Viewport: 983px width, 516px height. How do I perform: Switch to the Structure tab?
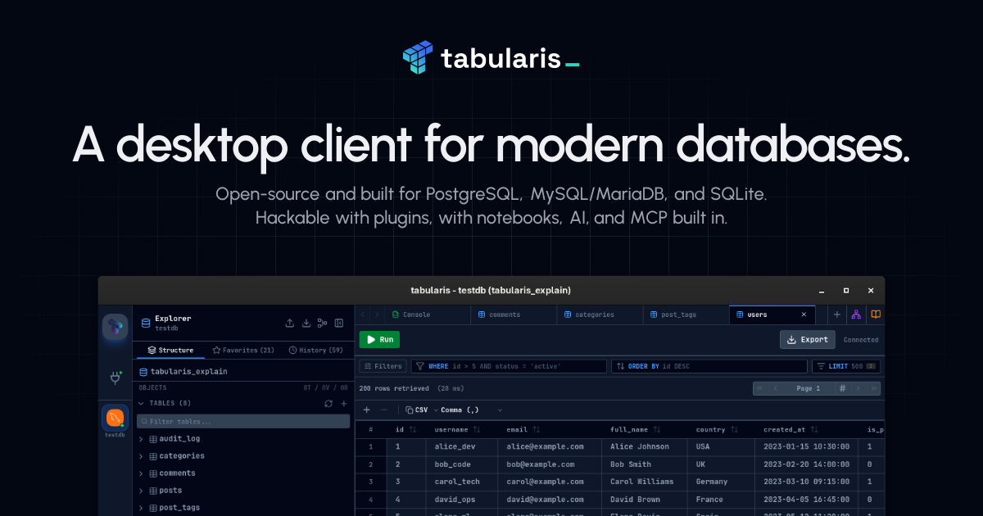170,350
